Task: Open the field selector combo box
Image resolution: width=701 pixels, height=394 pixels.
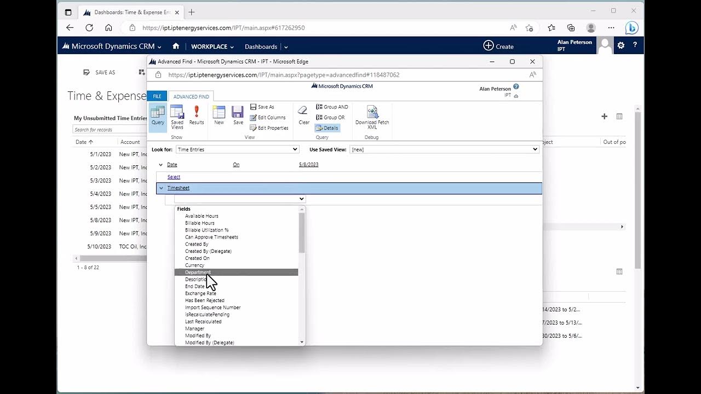Action: tap(240, 199)
